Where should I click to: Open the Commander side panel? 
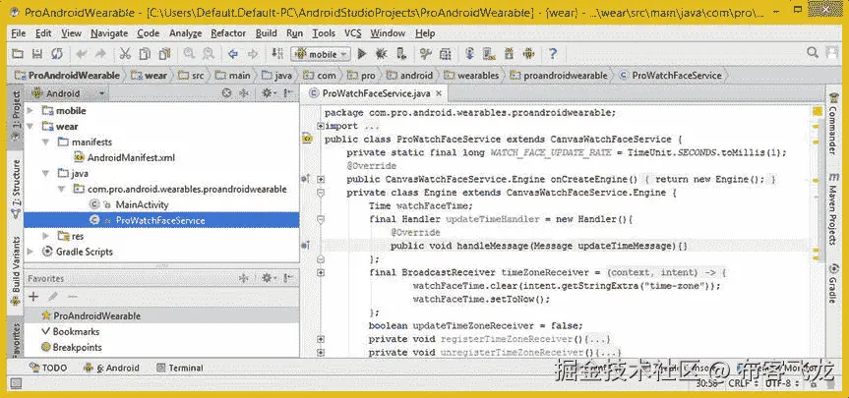pos(834,124)
